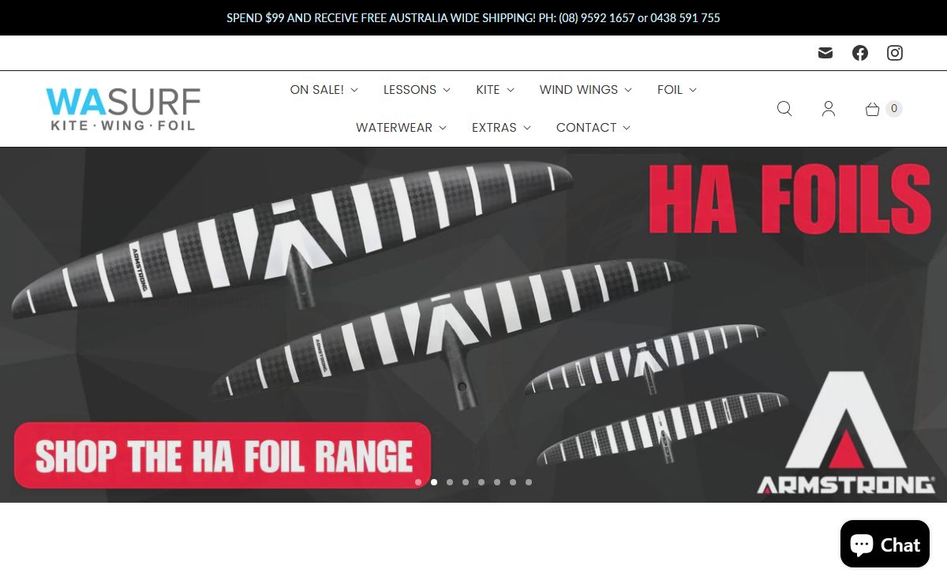Click the HA FOILS banner heading
This screenshot has width=947, height=584.
[x=789, y=200]
